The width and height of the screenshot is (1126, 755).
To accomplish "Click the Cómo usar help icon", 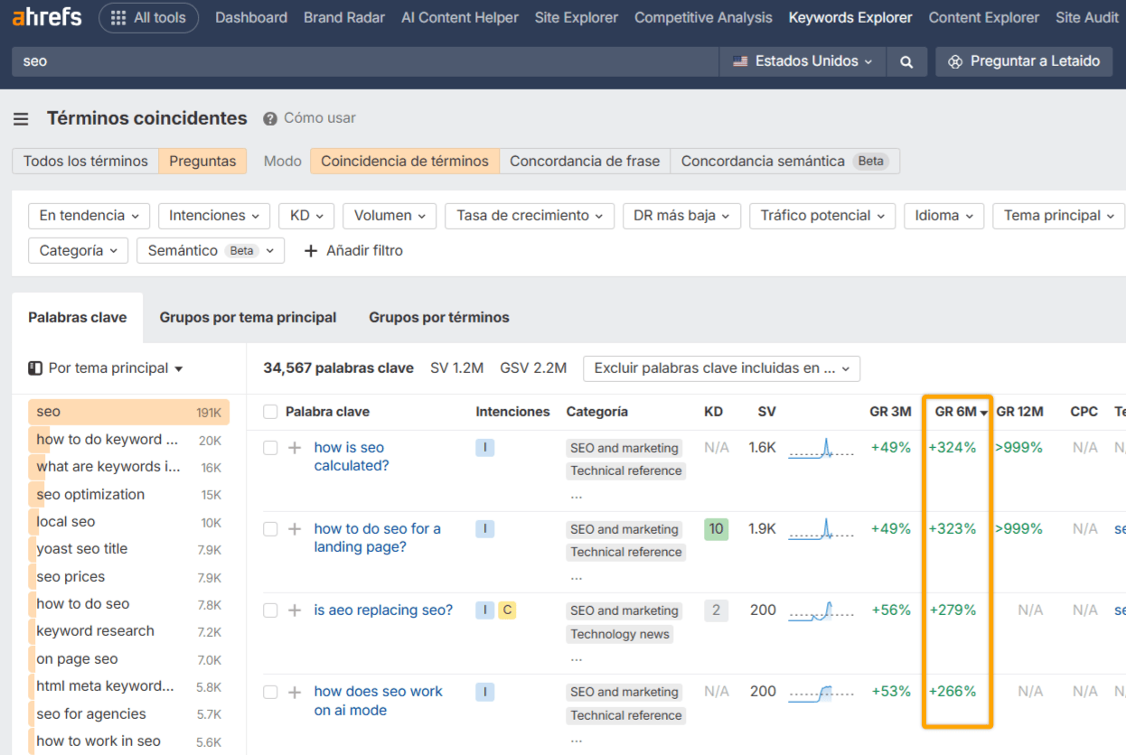I will tap(269, 118).
